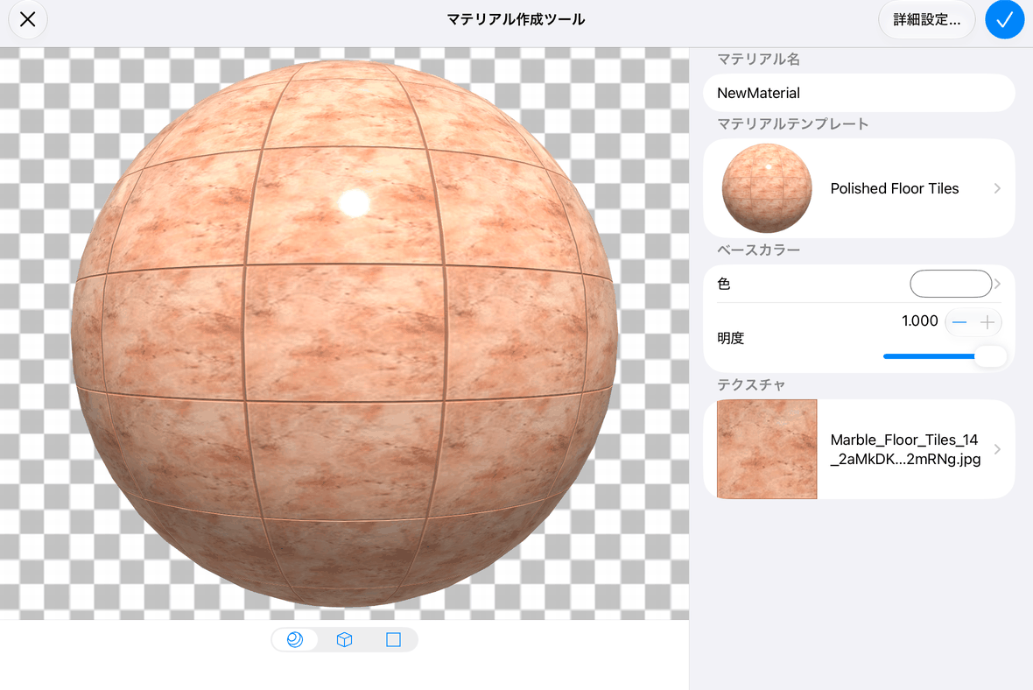Open the white base color swatch
The width and height of the screenshot is (1033, 690).
tap(951, 284)
